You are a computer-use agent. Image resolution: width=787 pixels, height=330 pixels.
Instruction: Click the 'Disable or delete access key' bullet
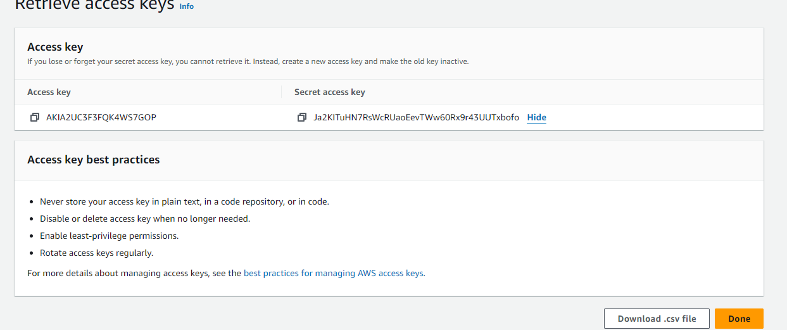tap(145, 219)
